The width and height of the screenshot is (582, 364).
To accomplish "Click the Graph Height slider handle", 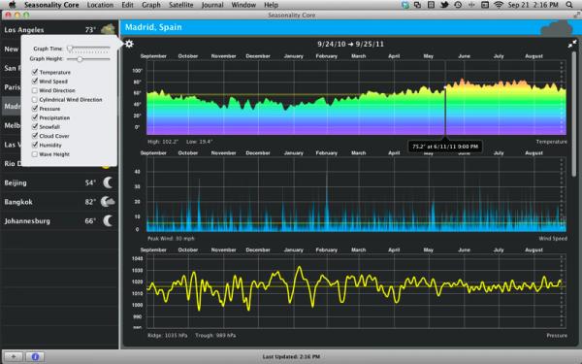I will (x=80, y=59).
